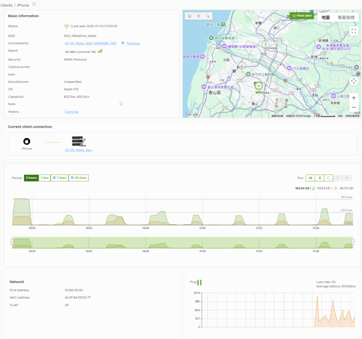
Task: Switch period to 30 days
Action: (x=79, y=178)
